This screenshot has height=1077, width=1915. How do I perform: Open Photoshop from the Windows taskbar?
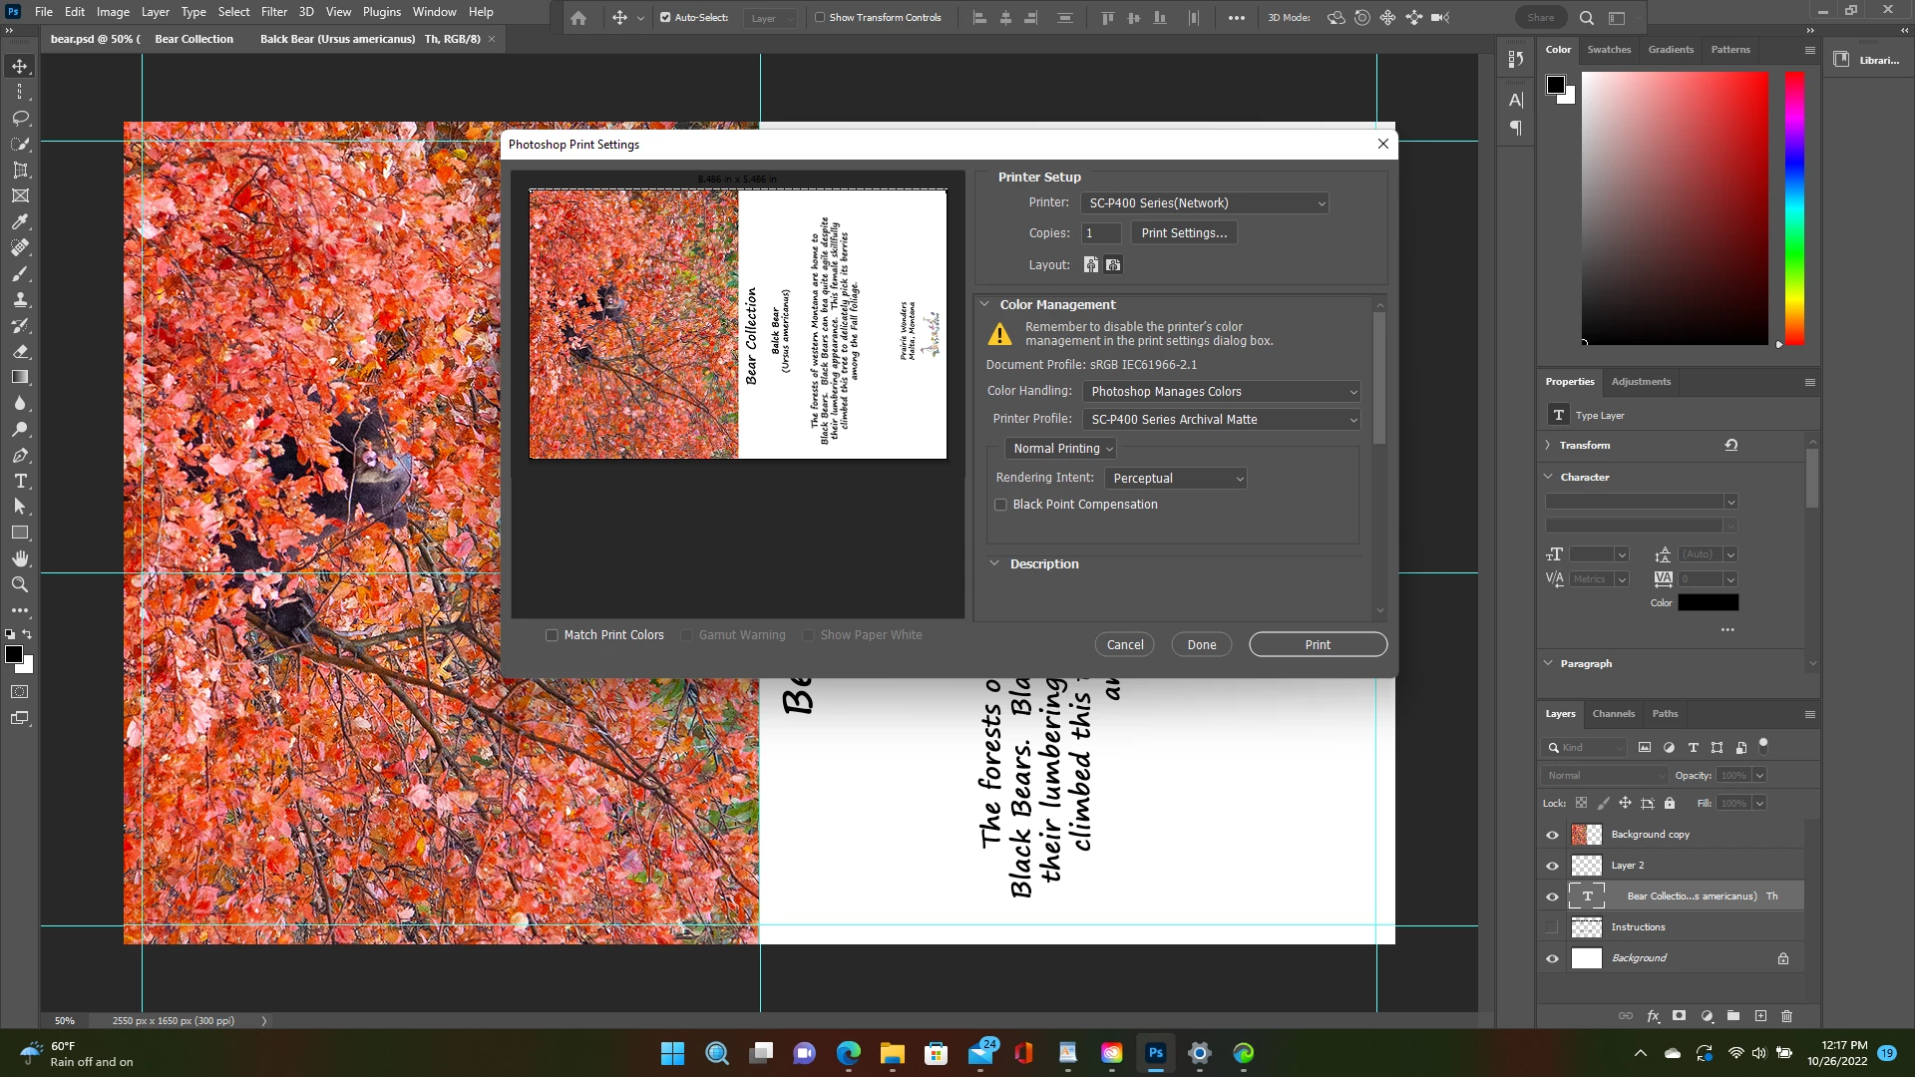point(1155,1053)
